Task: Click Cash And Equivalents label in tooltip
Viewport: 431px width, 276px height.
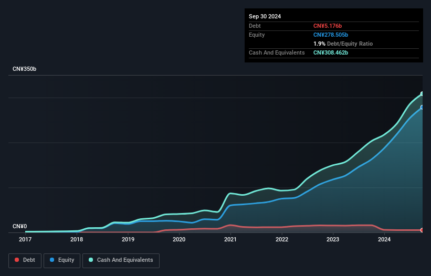Action: (x=277, y=52)
